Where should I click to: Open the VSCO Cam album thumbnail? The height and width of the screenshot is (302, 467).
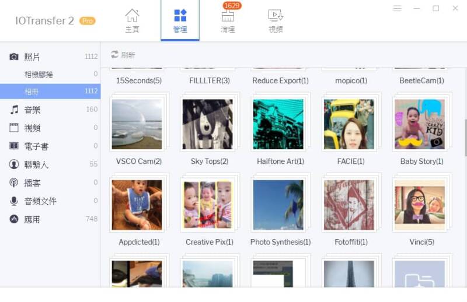click(x=137, y=124)
